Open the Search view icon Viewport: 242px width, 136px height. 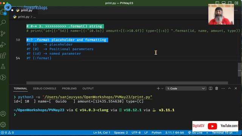click(3, 23)
